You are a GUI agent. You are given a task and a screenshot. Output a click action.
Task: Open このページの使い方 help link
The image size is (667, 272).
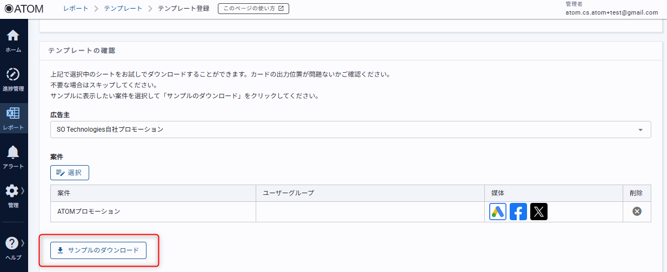point(253,9)
